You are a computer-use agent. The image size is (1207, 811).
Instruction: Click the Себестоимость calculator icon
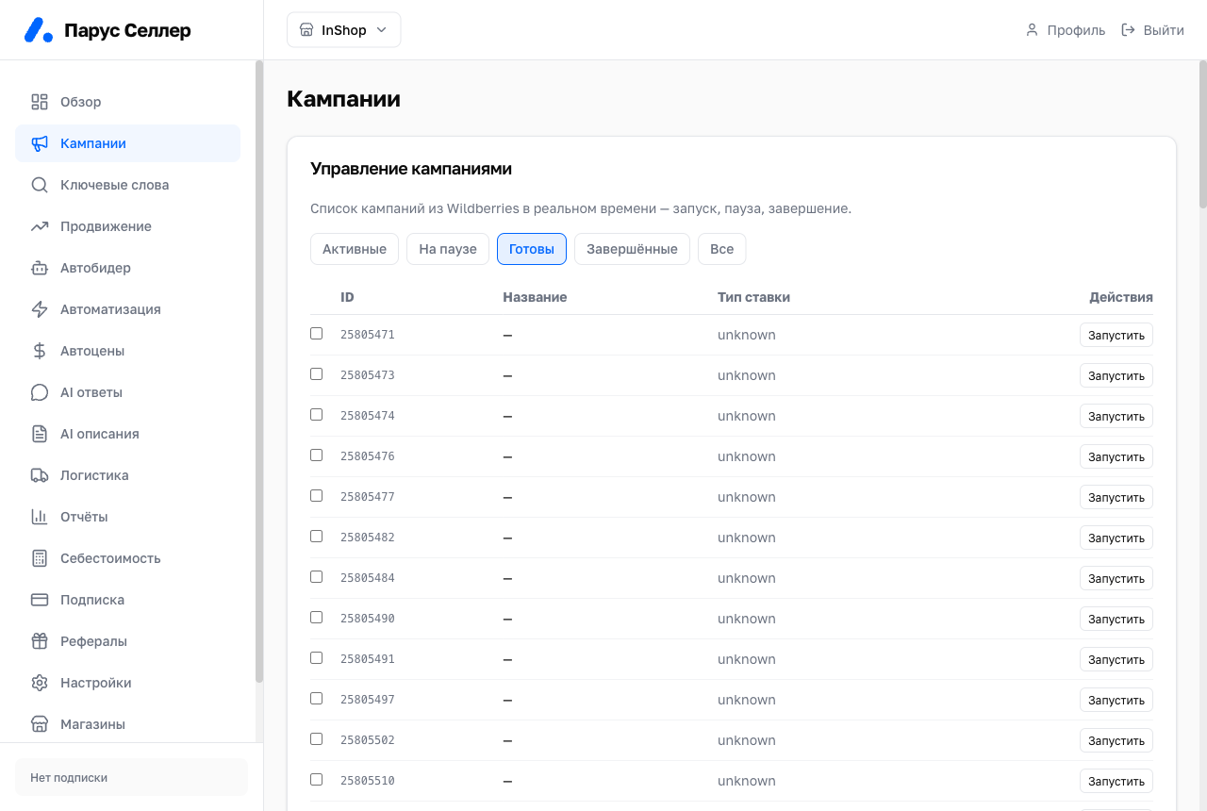[40, 558]
